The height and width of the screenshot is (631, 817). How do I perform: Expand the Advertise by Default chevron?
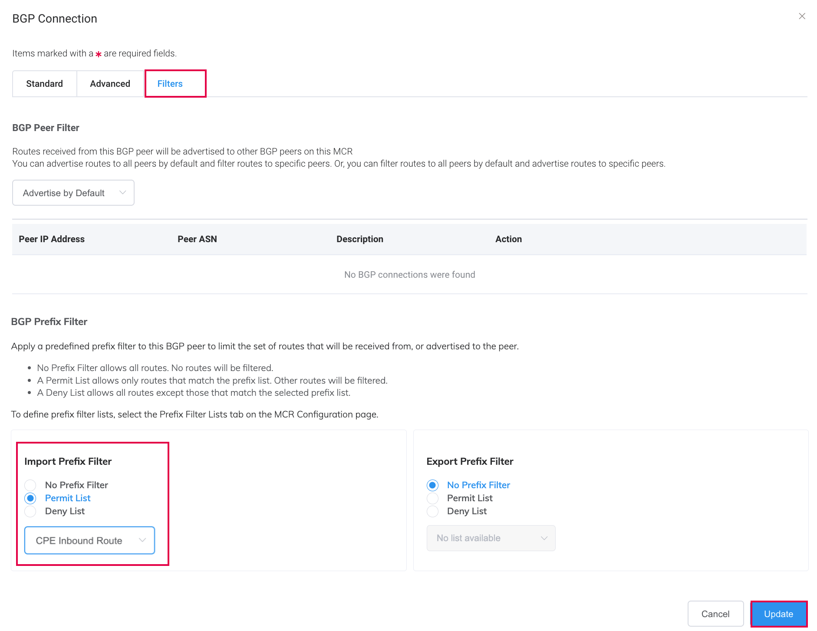pos(123,193)
